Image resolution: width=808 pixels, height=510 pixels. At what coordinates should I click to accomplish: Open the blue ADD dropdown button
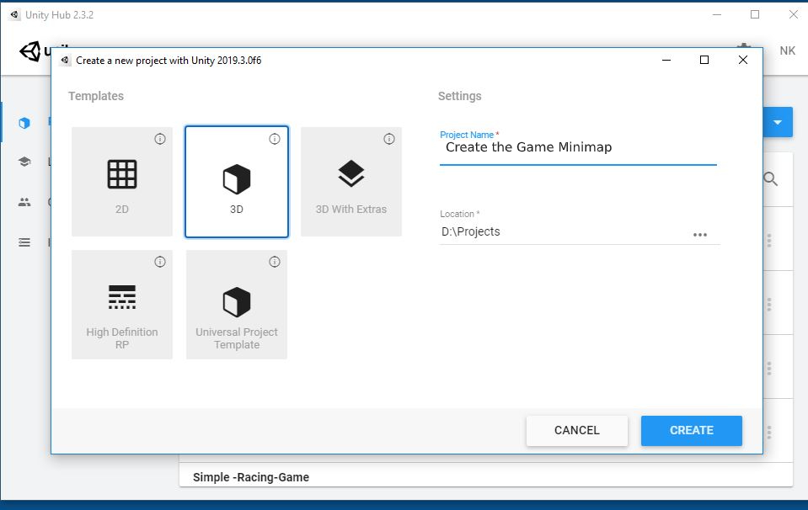tap(777, 121)
